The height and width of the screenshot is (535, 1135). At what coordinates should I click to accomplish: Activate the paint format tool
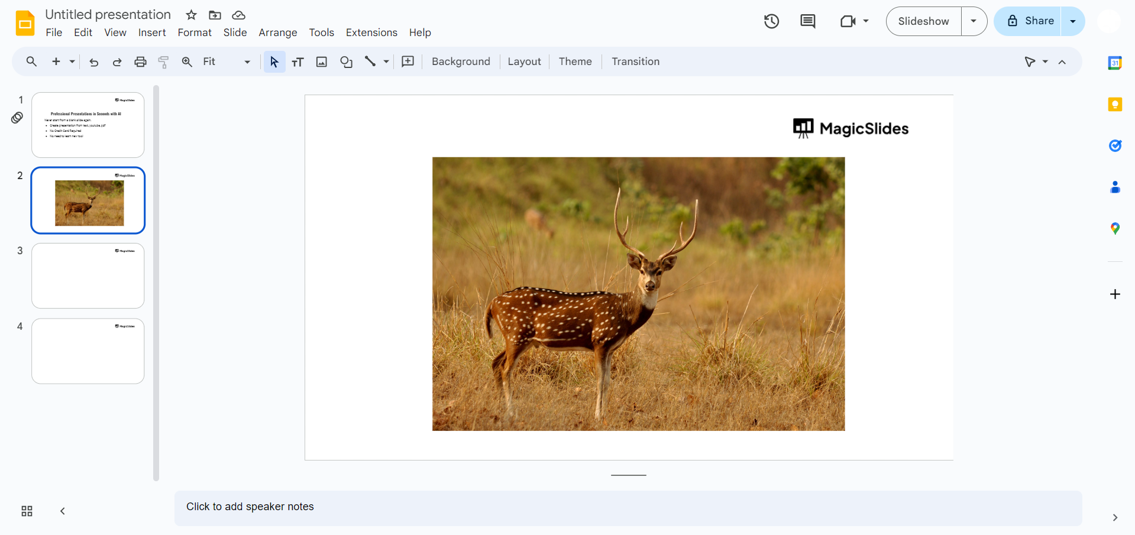point(163,61)
